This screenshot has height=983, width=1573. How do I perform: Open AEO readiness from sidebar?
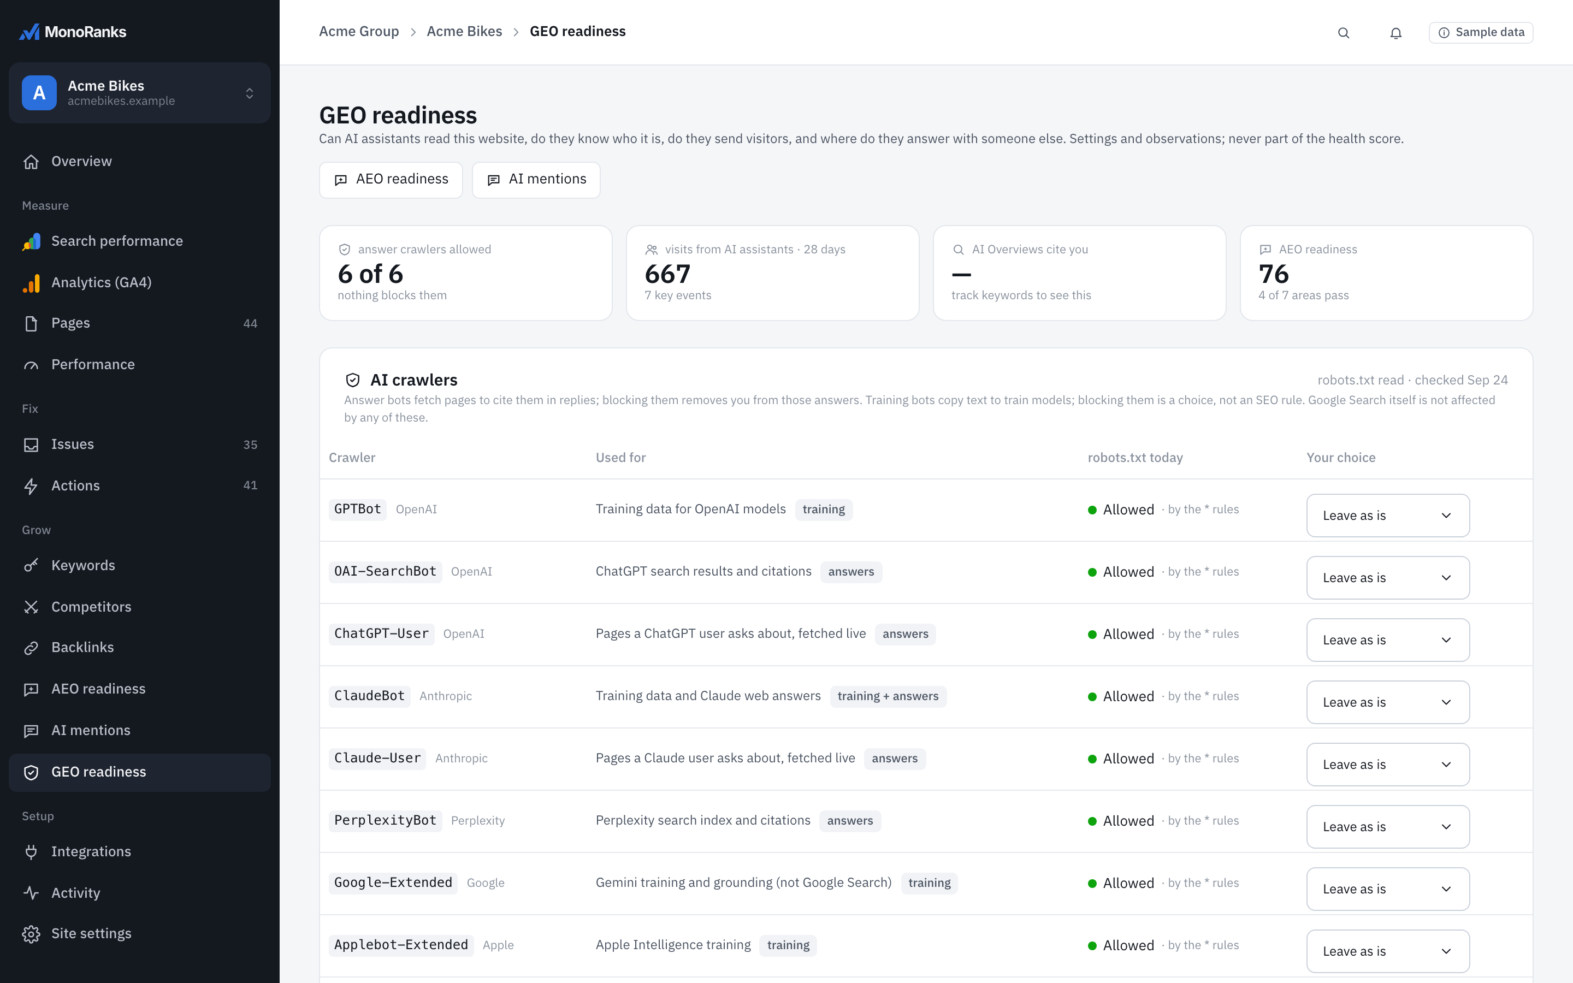pos(140,689)
